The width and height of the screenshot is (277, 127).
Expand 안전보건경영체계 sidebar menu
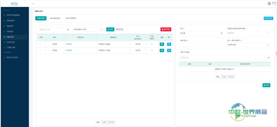point(15,15)
